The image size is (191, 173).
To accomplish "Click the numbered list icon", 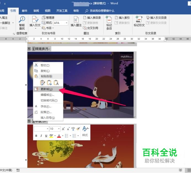I will [74, 136].
